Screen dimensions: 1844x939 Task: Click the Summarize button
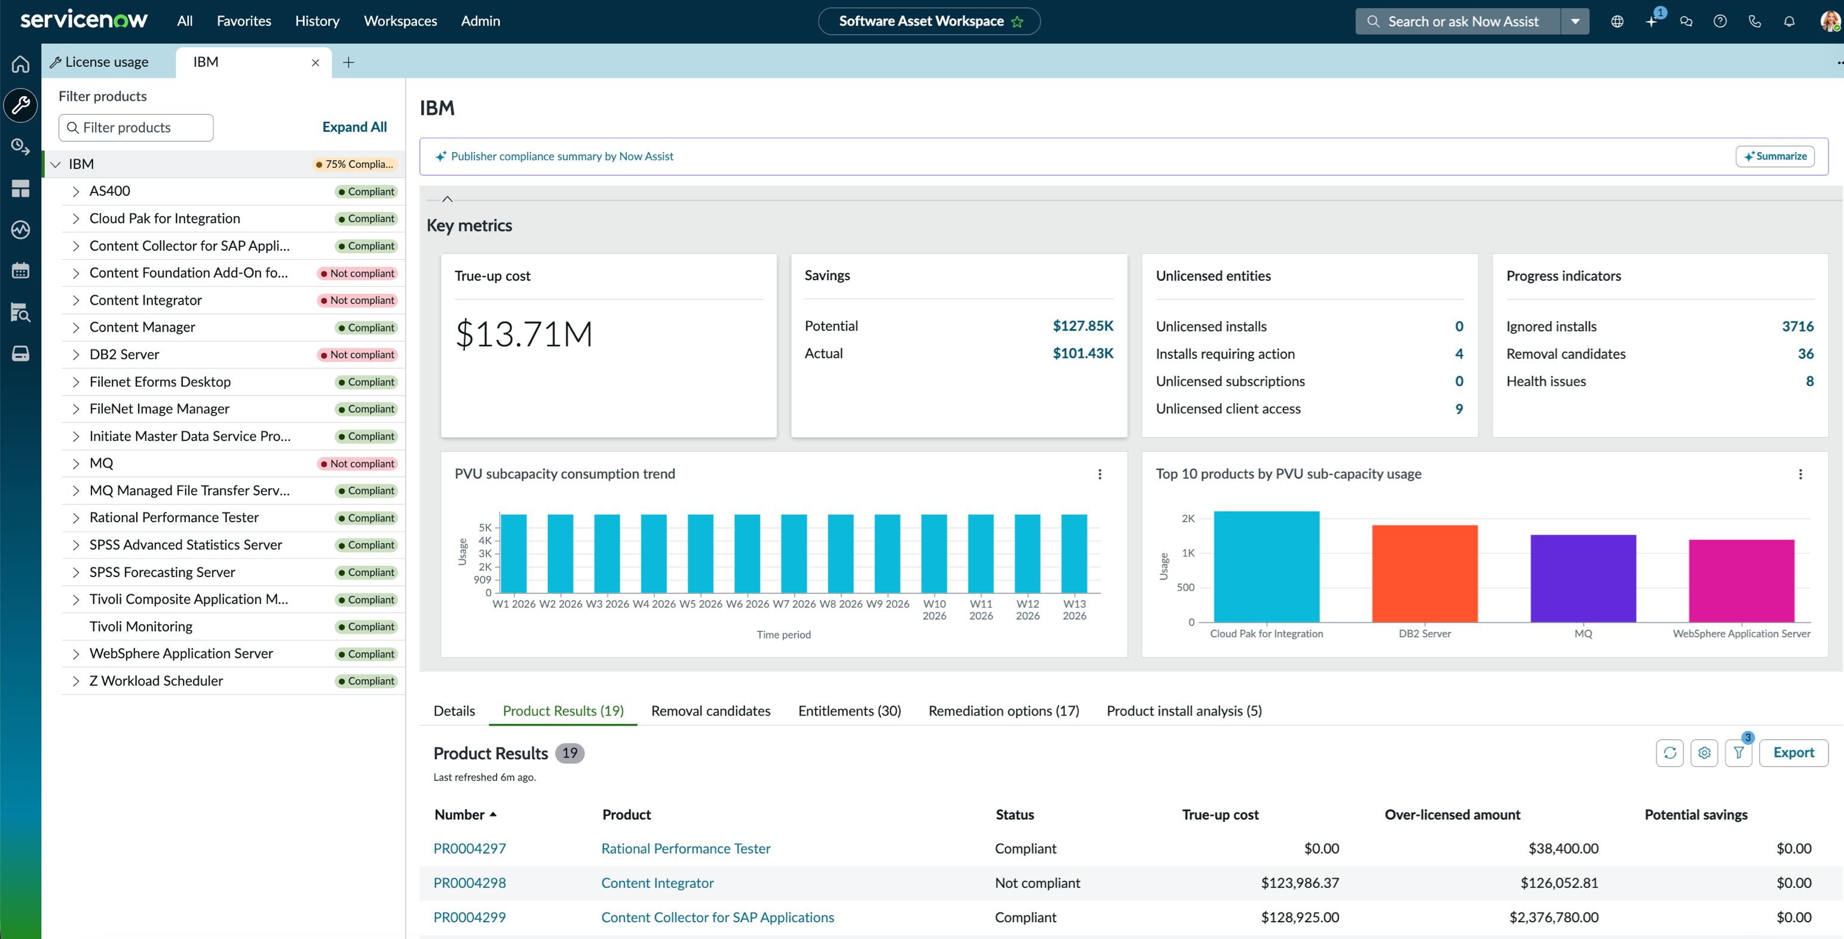point(1775,156)
